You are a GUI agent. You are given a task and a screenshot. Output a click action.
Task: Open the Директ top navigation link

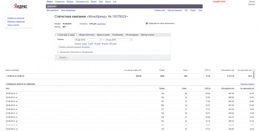[50, 2]
